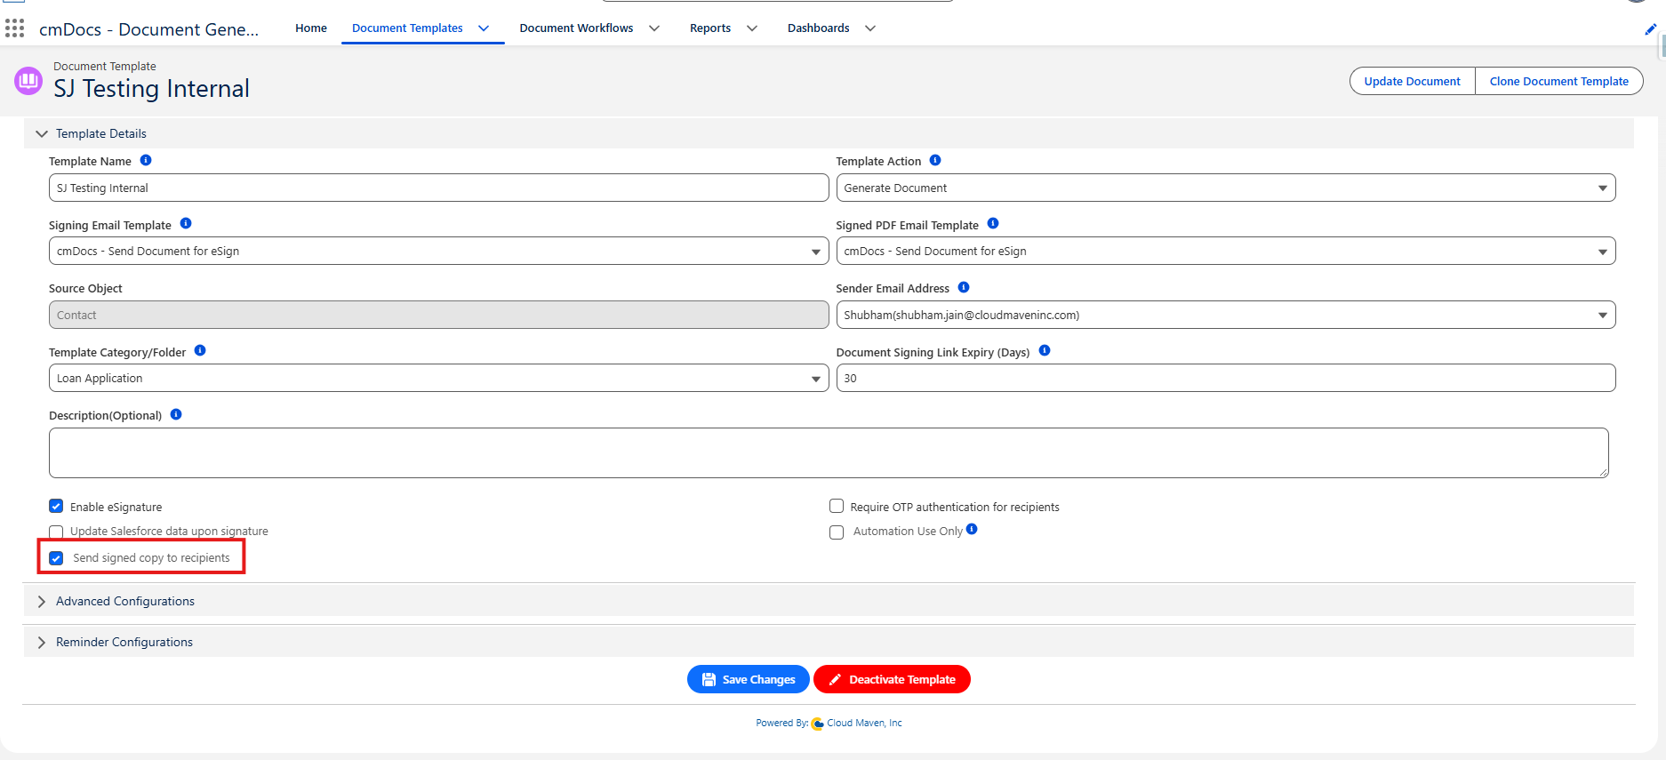Expand Reminder Configurations section
1666x760 pixels.
point(829,642)
